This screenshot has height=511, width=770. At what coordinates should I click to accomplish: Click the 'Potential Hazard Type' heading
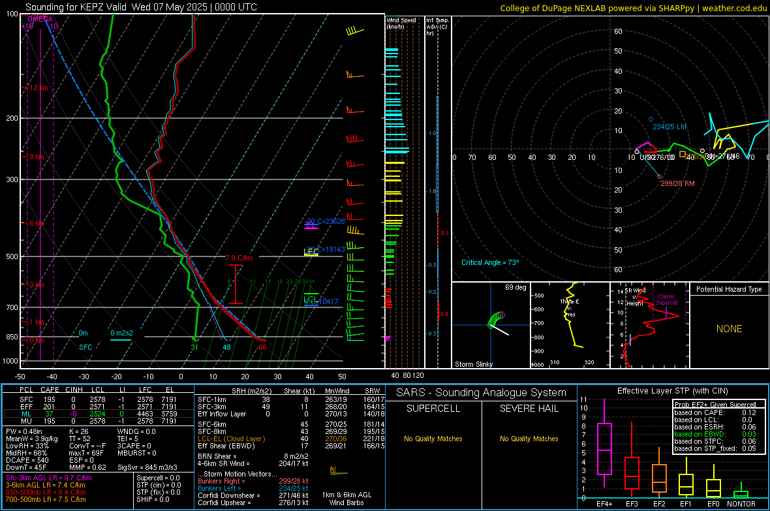coord(729,289)
